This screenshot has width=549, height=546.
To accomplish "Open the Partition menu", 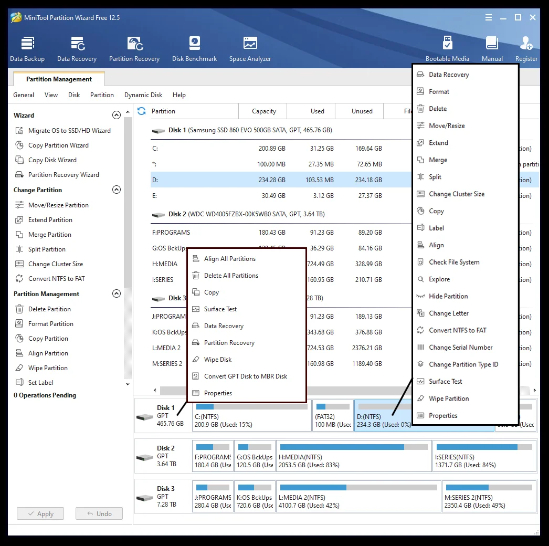I will point(102,95).
